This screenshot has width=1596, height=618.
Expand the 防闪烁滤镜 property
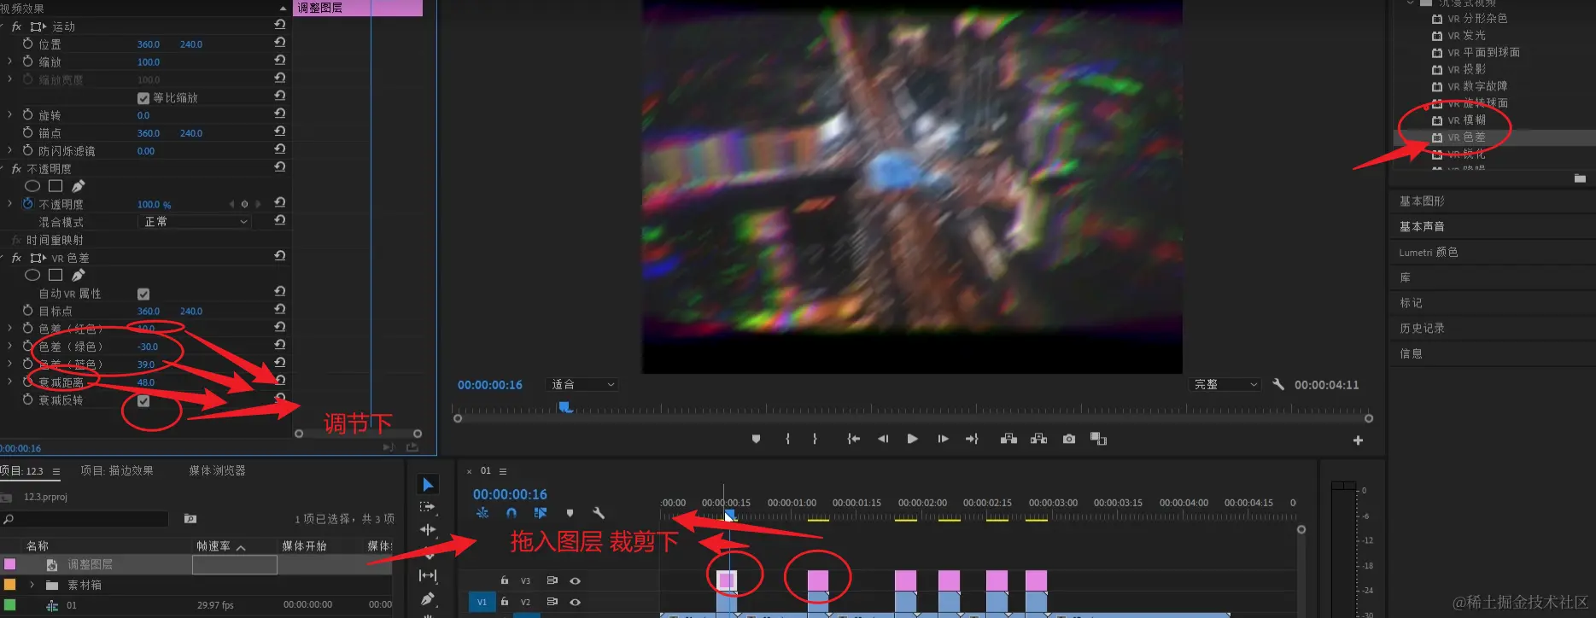[x=10, y=150]
